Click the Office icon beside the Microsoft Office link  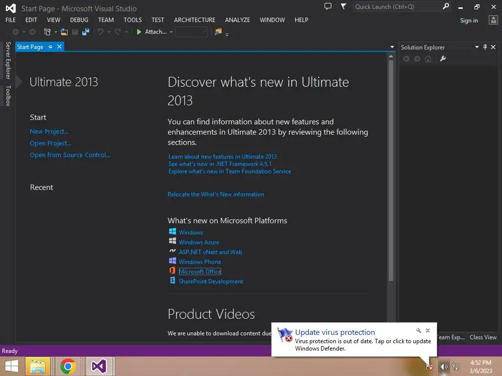(x=172, y=270)
